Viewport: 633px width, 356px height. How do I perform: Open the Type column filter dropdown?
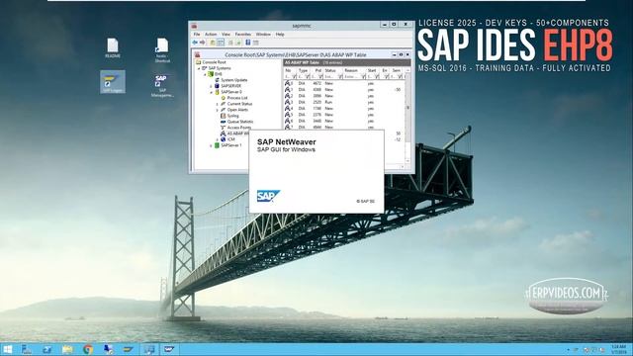(308, 77)
